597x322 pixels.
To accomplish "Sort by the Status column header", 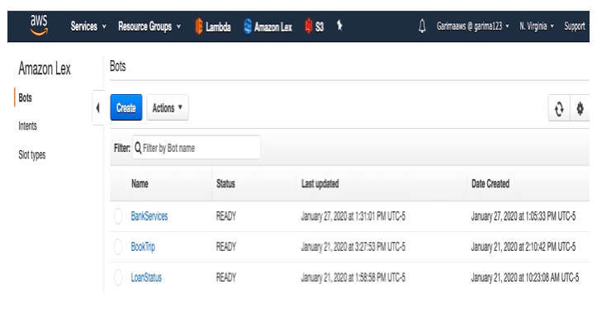I will coord(225,184).
